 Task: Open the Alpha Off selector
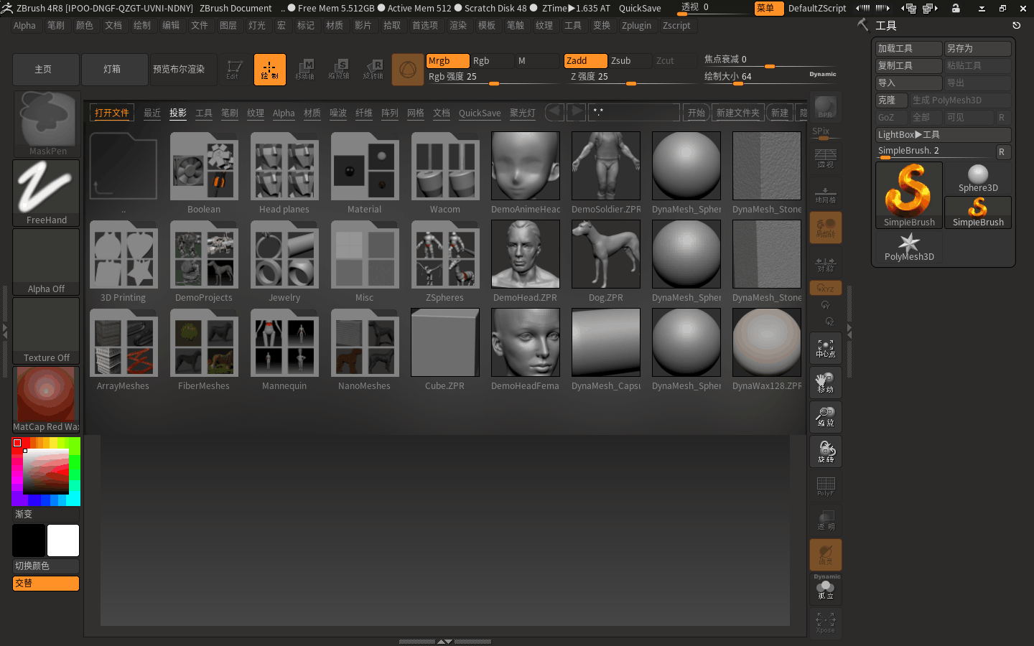tap(47, 261)
